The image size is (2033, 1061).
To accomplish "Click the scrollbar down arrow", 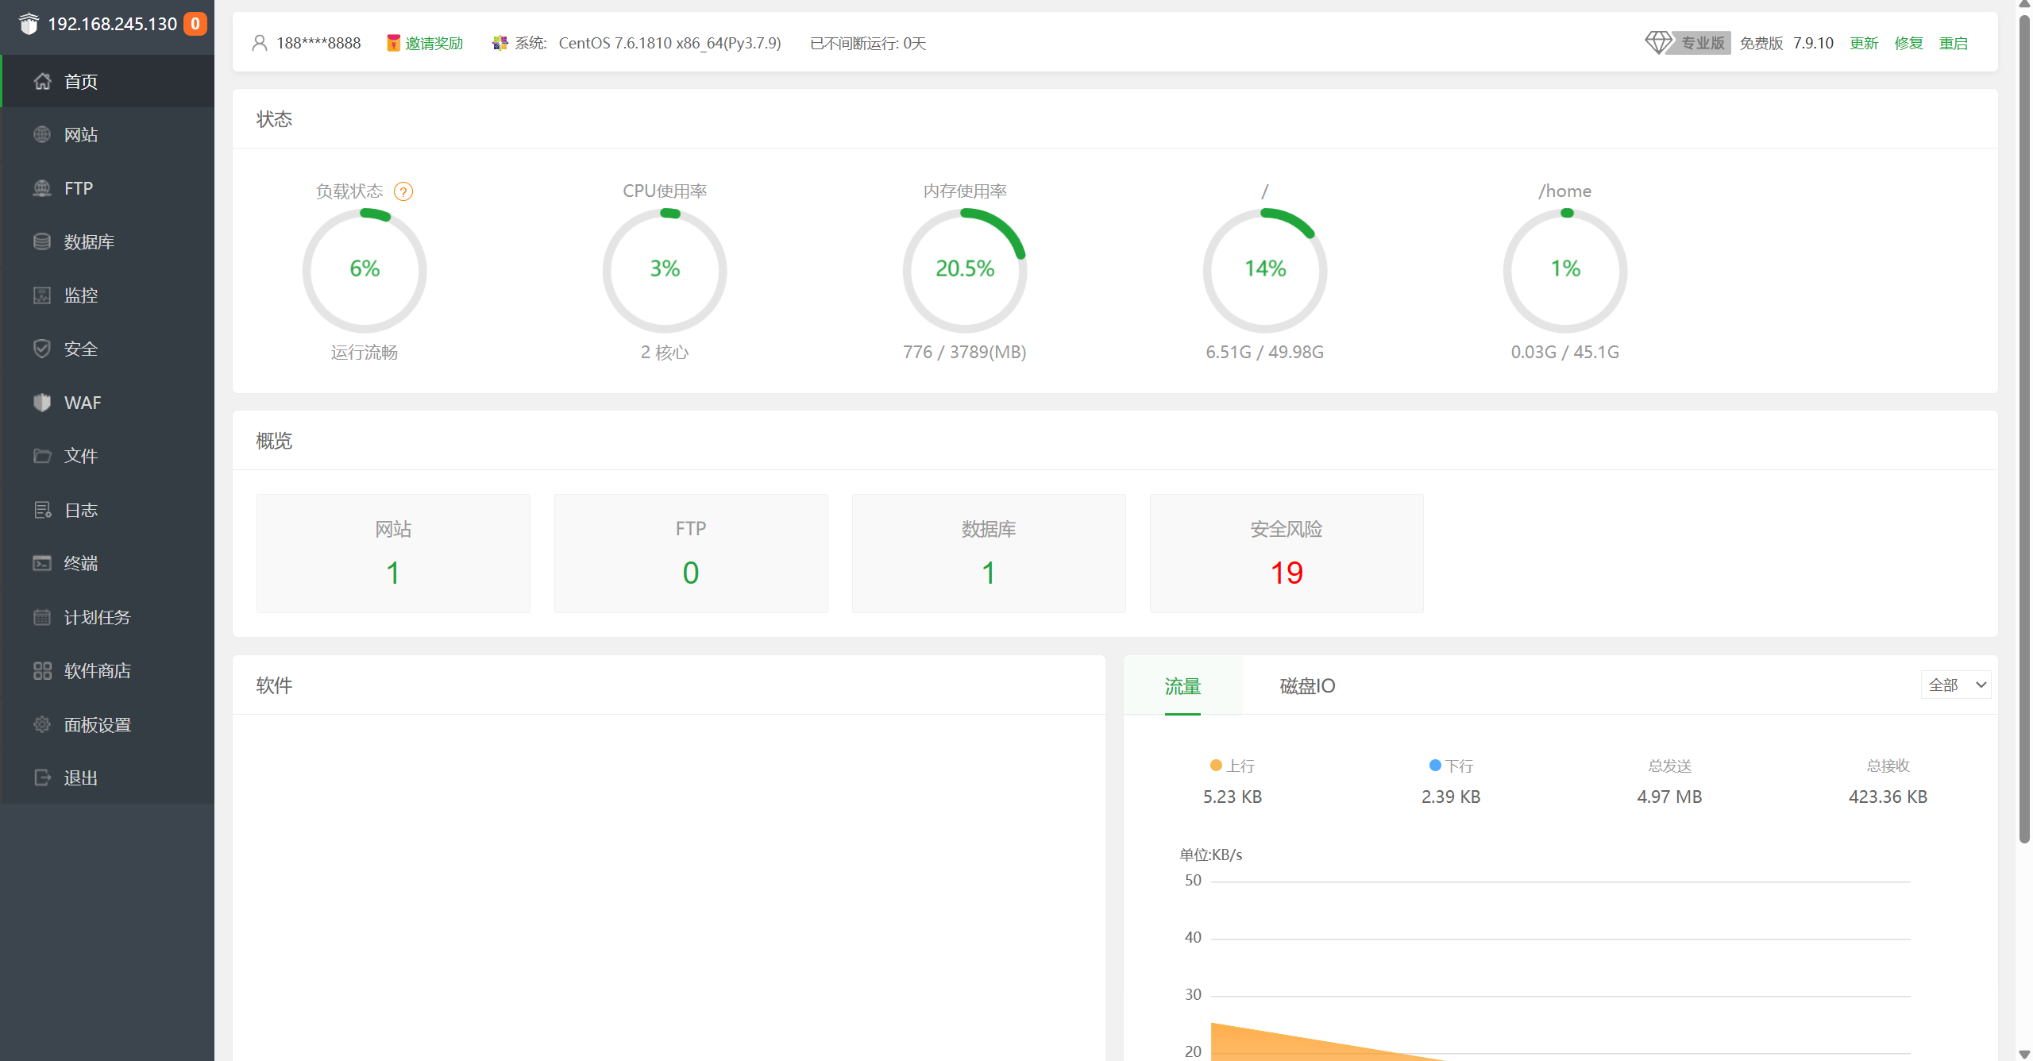I will pyautogui.click(x=2024, y=1054).
